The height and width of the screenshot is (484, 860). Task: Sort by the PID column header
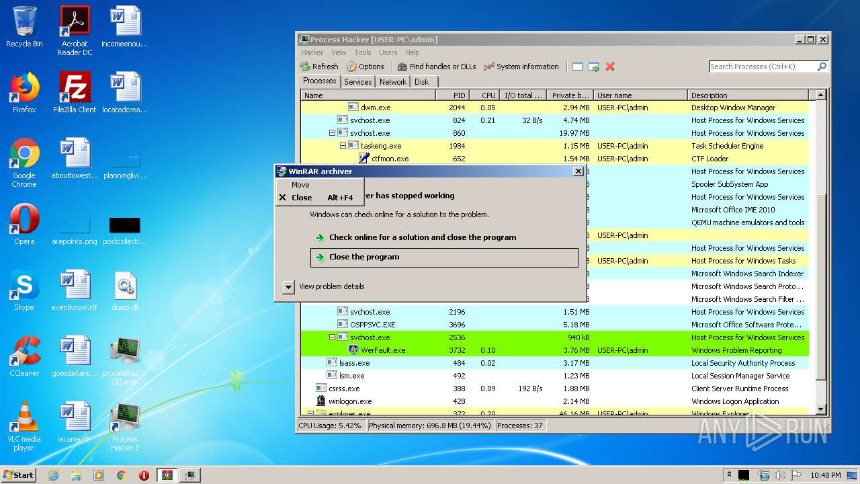[x=451, y=95]
